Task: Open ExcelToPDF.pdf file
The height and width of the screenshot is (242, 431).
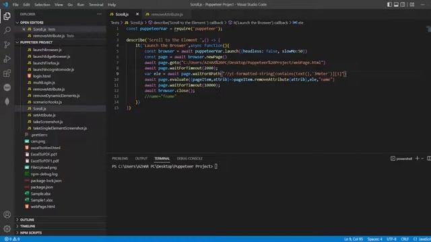Action: pyautogui.click(x=44, y=154)
